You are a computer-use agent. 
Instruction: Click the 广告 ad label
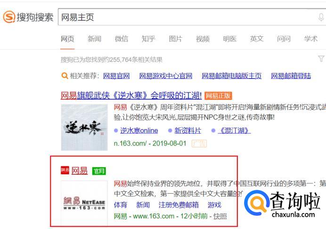coord(199,144)
